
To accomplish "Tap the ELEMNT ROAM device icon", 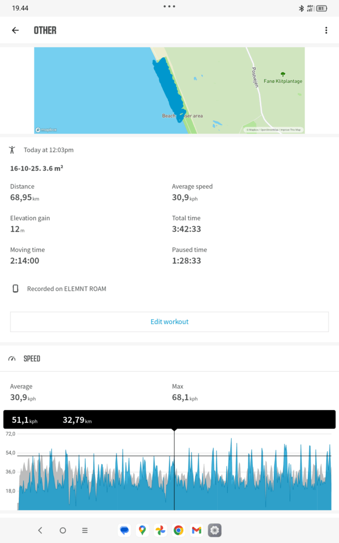I will coord(16,288).
